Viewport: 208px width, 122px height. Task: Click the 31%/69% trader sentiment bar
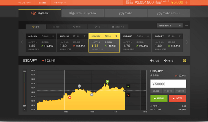pyautogui.click(x=25, y=89)
